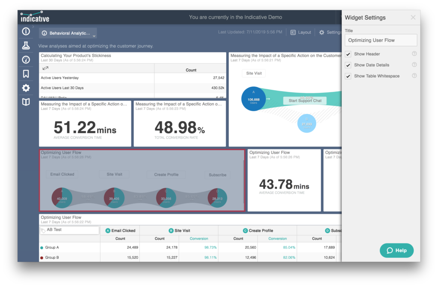Image resolution: width=438 pixels, height=287 pixels.
Task: Select the Group B row label
Action: point(52,257)
